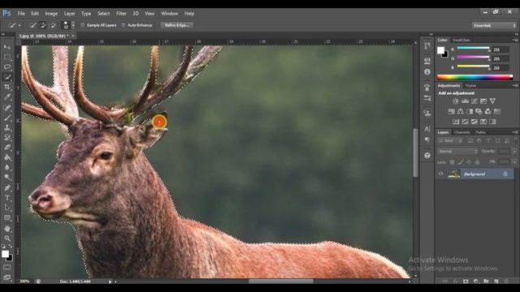520x292 pixels.
Task: Open the status bar info arrow
Action: 110,281
